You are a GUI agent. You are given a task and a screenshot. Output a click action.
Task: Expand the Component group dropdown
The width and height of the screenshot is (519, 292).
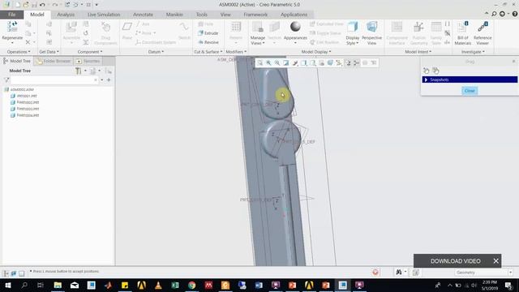[x=90, y=52]
